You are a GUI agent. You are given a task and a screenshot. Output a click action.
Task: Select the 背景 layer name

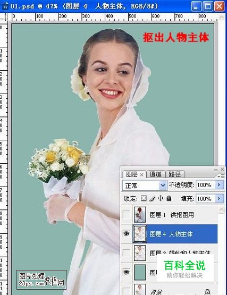coord(156,292)
